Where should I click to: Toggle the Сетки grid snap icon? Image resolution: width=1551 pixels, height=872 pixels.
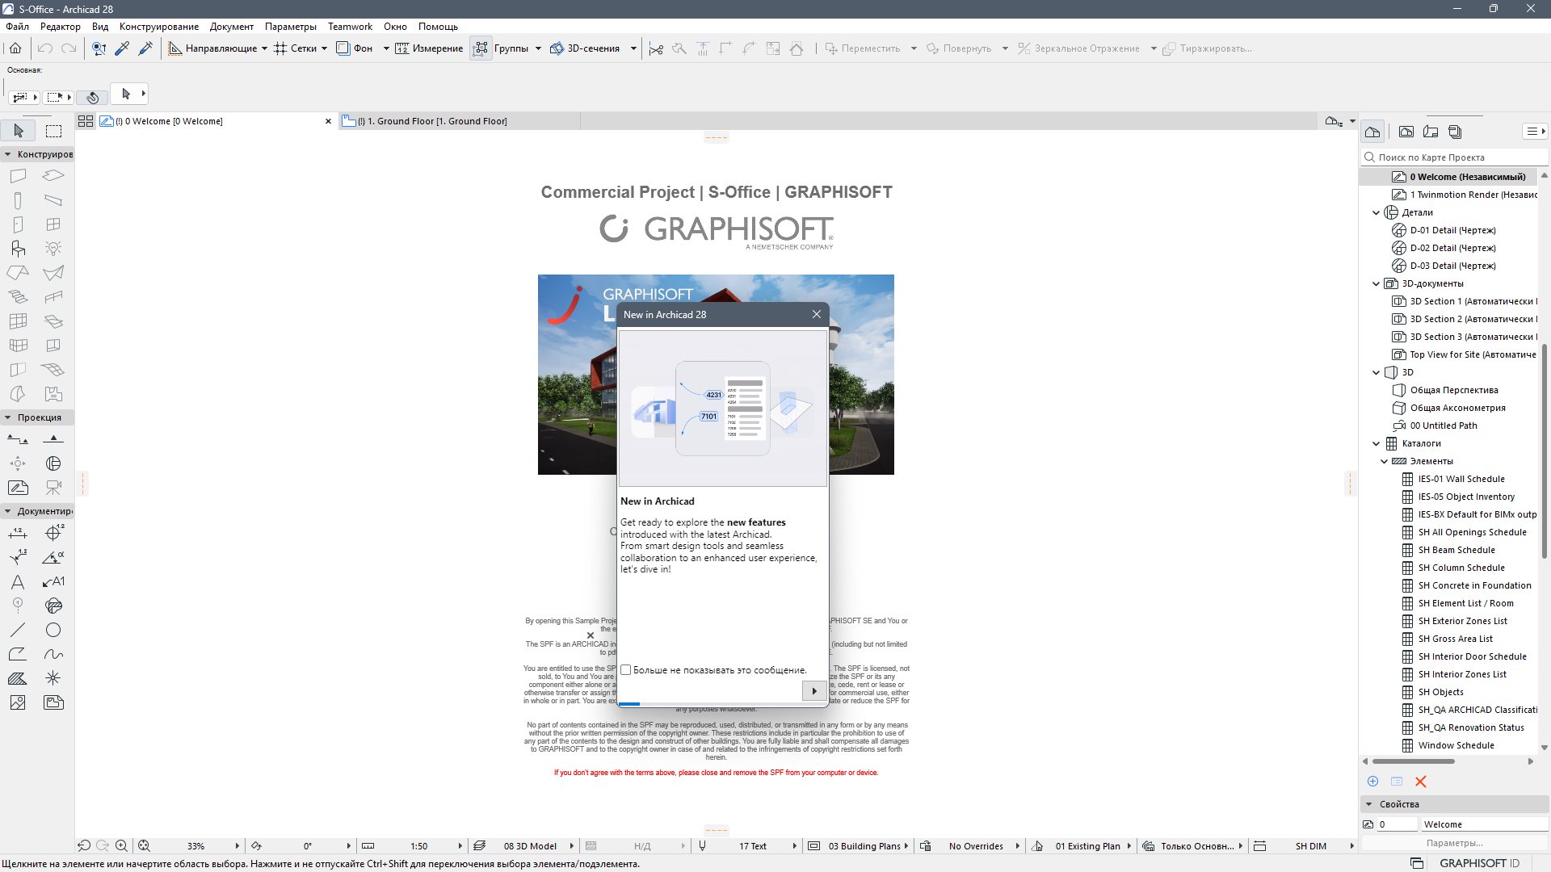point(280,48)
